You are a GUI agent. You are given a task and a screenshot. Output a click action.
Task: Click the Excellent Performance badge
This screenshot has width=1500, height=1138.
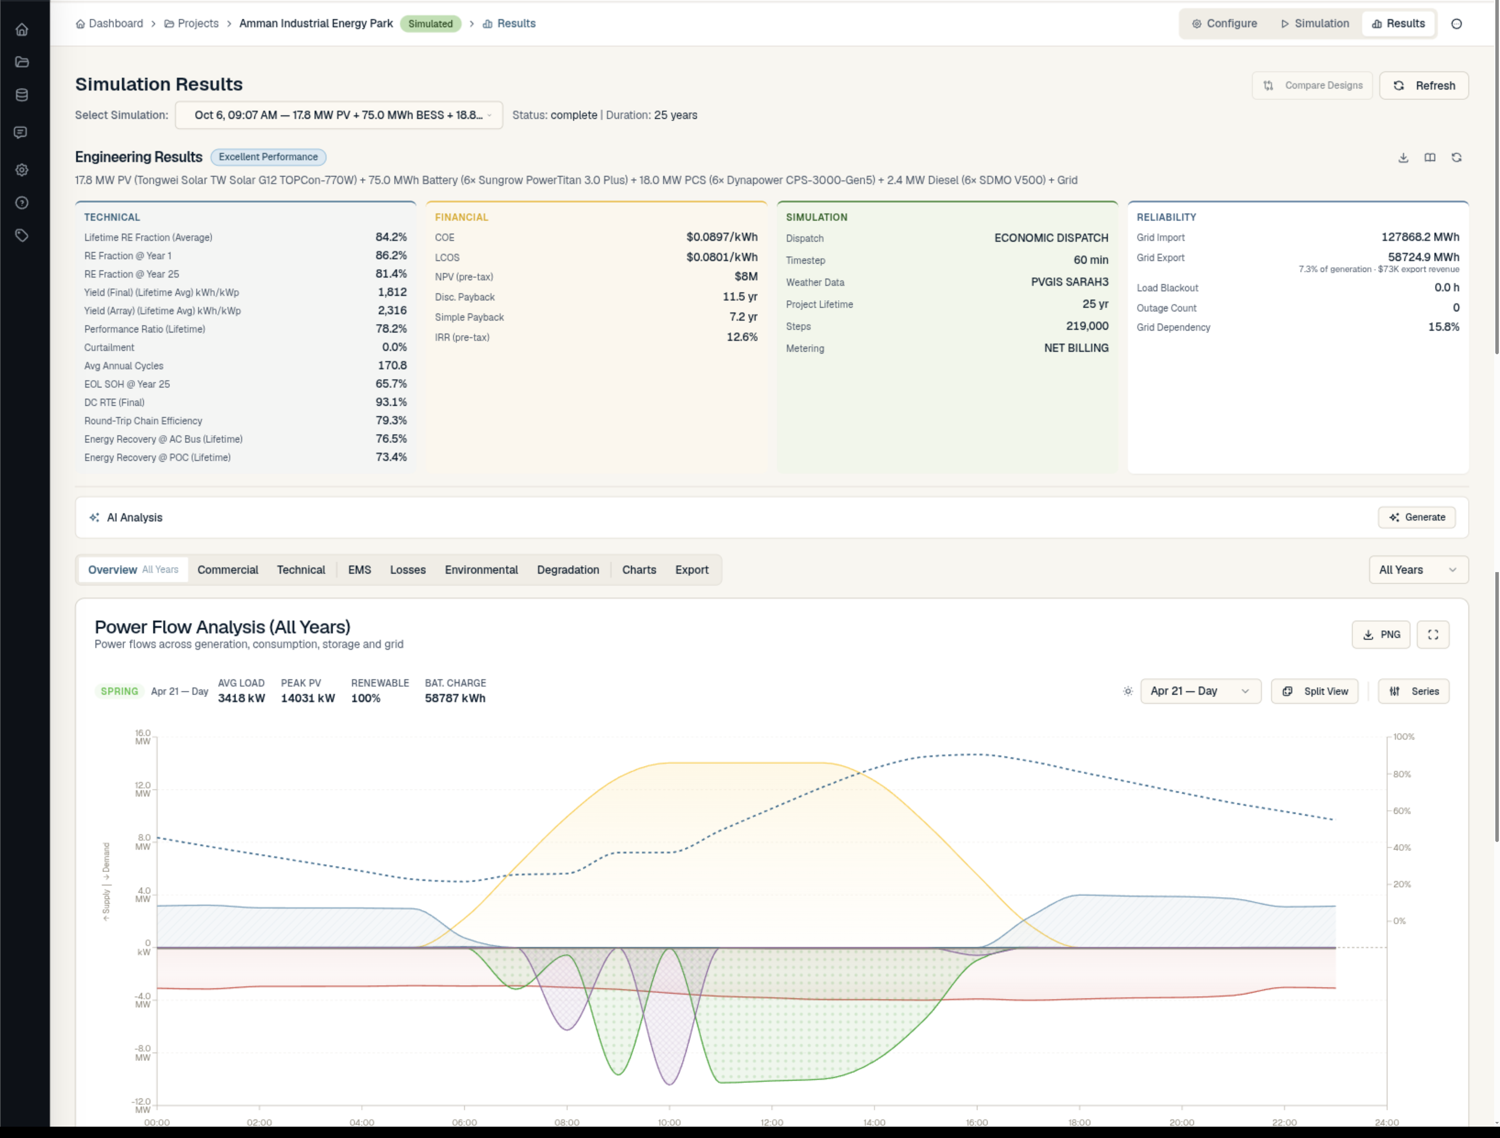pyautogui.click(x=268, y=157)
